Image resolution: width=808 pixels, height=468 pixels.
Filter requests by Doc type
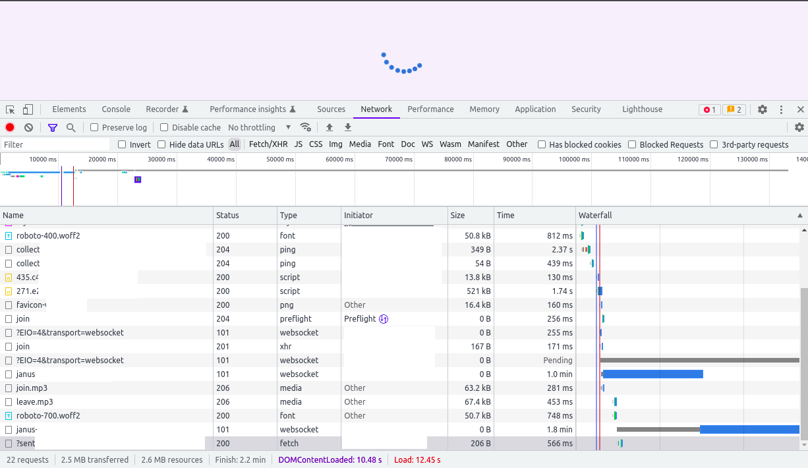click(408, 144)
